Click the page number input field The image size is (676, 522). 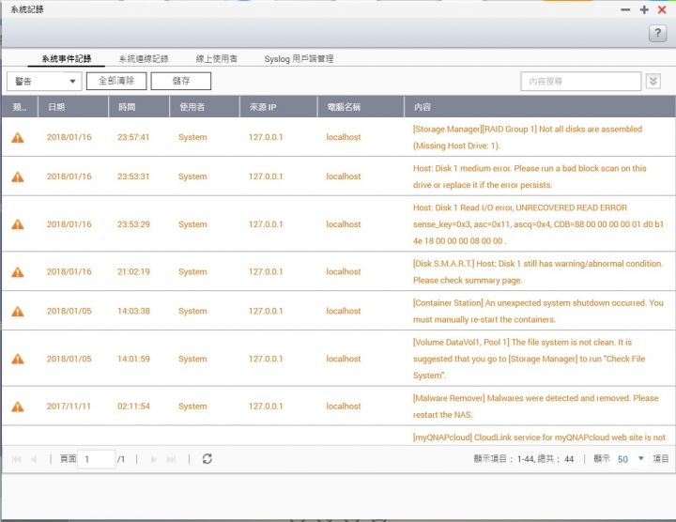[x=96, y=459]
